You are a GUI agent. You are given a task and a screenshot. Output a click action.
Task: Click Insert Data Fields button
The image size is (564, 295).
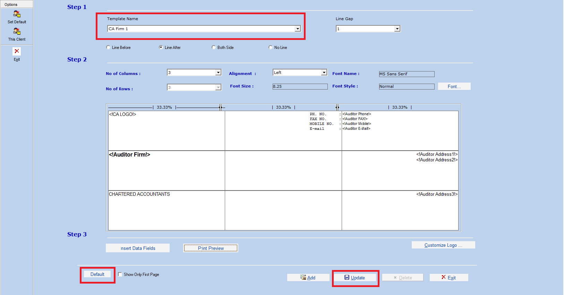coord(138,248)
